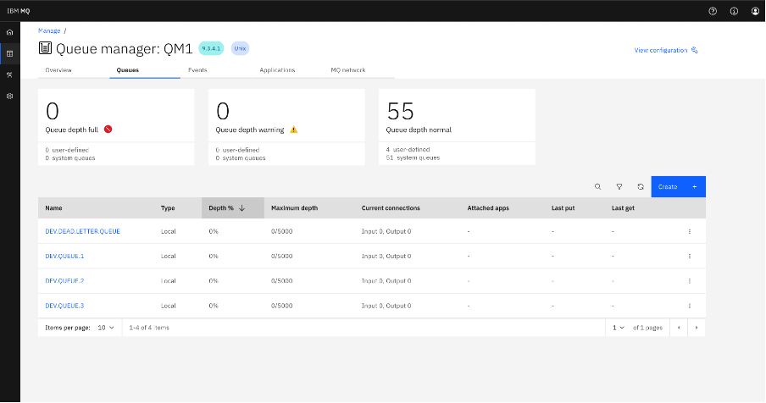Open DEV.QUEUE.1 queue link

64,257
